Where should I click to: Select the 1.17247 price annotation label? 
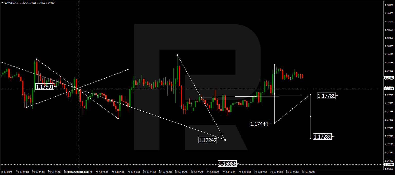[207, 140]
